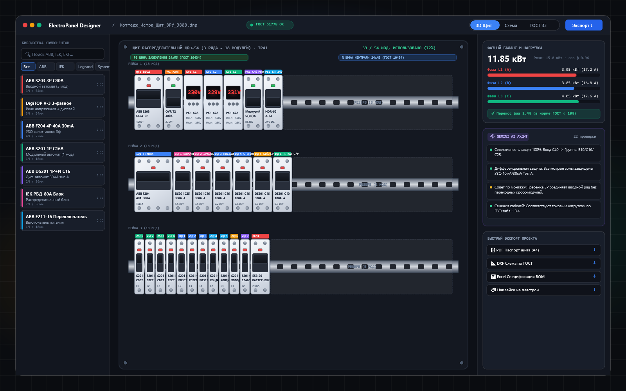
Task: Click download arrow for Наклейки на пластрон
Action: (594, 290)
